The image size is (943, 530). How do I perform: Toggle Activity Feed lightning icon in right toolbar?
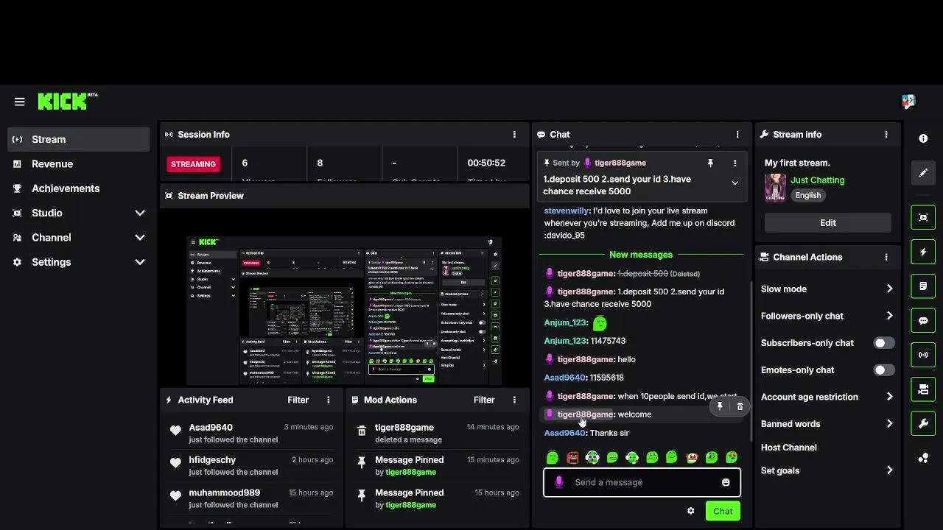point(923,252)
